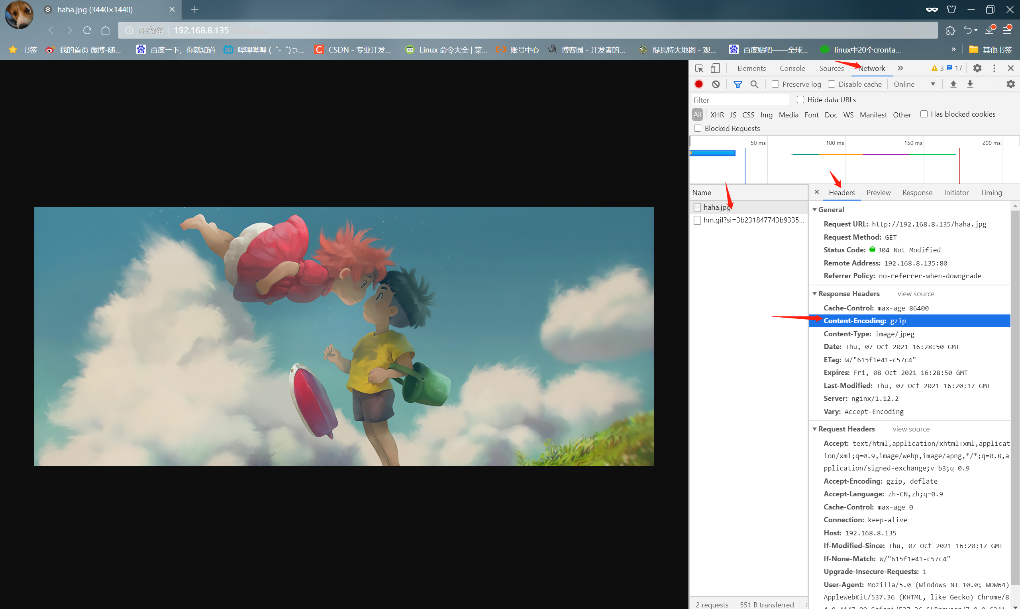Click inside the network Filter input
This screenshot has width=1020, height=609.
coord(740,100)
